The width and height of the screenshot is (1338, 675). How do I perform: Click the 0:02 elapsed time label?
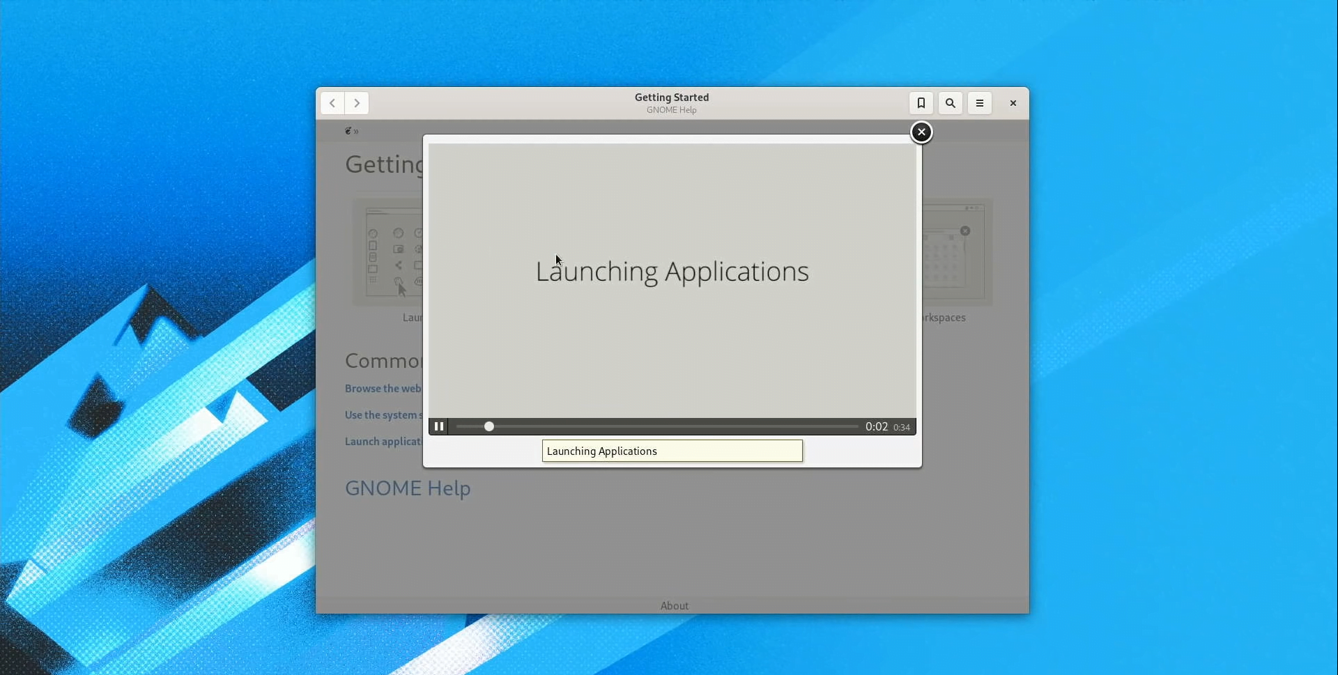coord(877,427)
